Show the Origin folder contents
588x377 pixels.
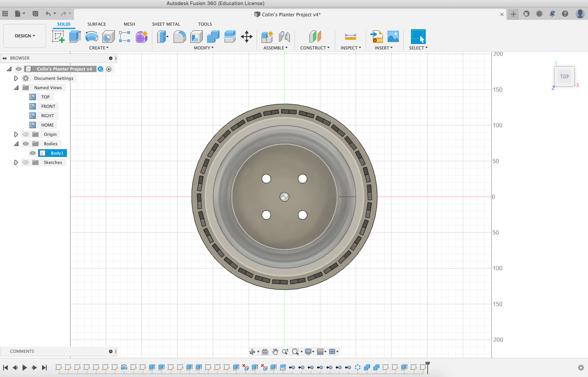pyautogui.click(x=16, y=134)
